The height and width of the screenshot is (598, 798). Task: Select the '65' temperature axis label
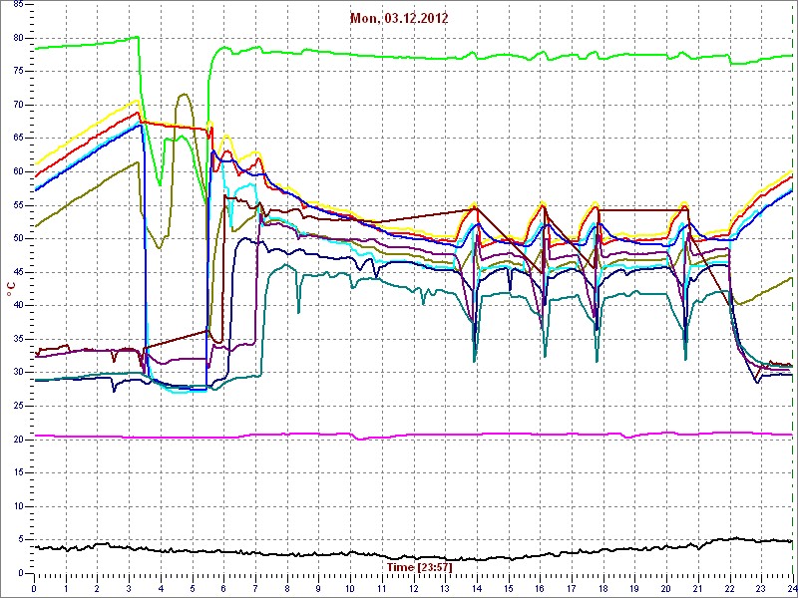(x=17, y=139)
